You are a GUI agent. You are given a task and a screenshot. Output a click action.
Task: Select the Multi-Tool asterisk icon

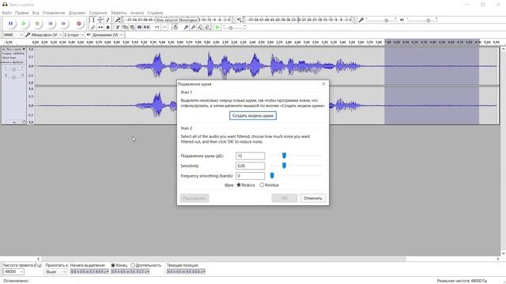[108, 28]
